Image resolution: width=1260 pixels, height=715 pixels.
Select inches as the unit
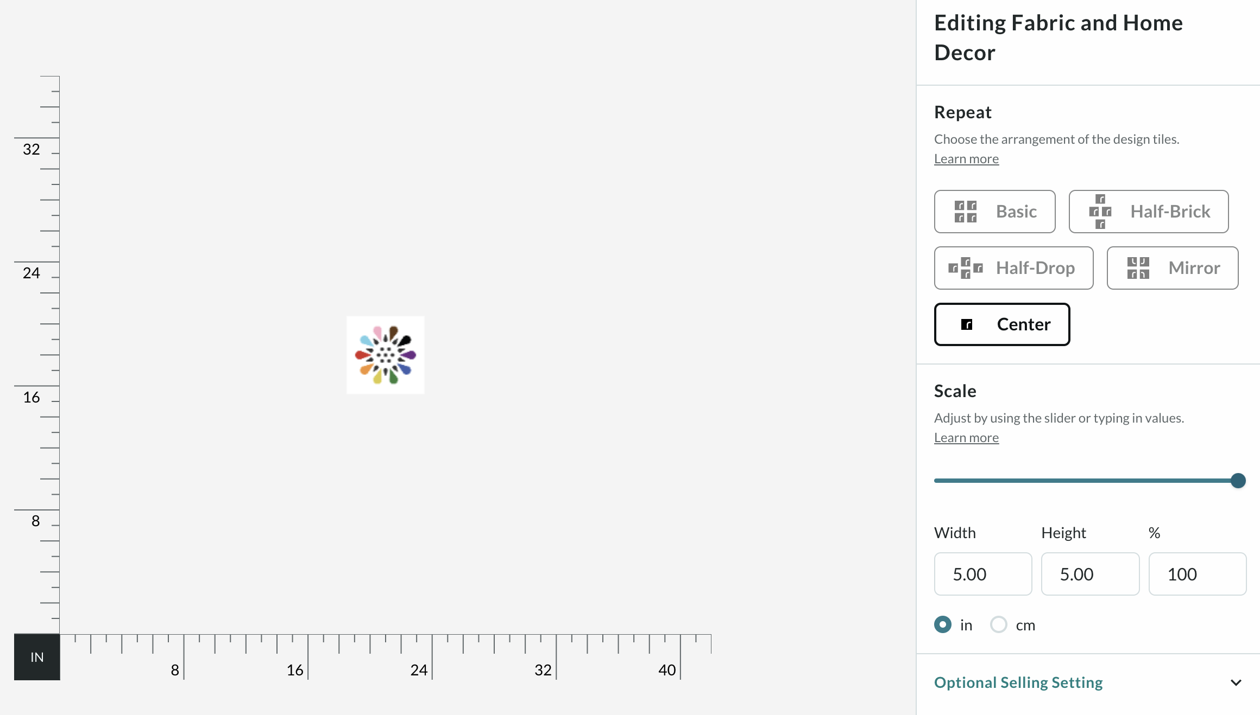coord(943,625)
